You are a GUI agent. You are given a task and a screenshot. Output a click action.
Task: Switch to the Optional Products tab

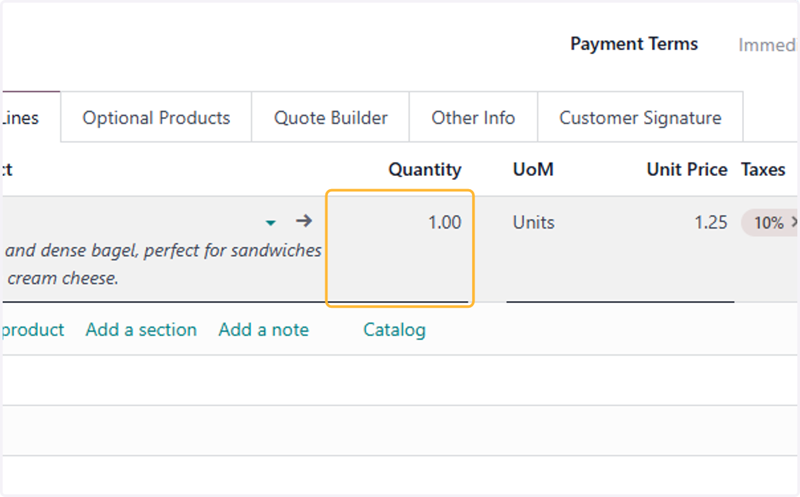click(x=156, y=118)
